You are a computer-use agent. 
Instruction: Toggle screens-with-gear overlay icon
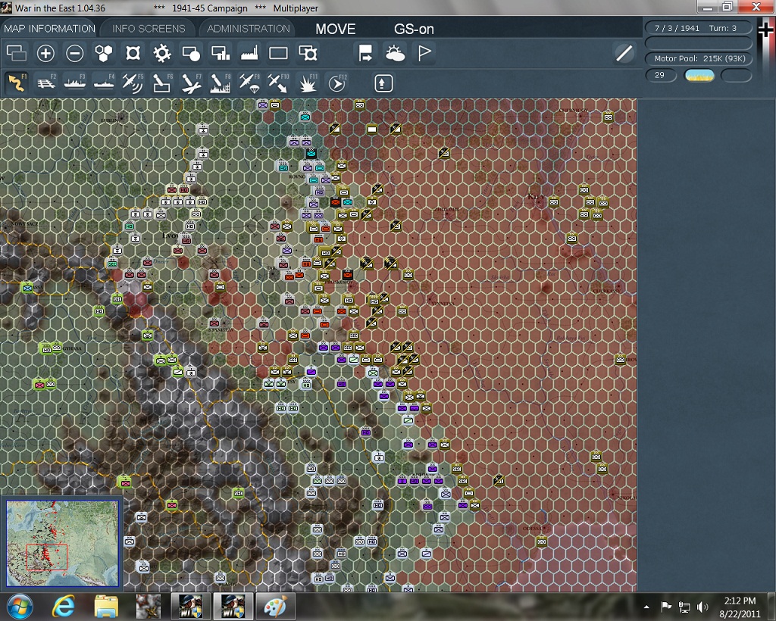(308, 53)
